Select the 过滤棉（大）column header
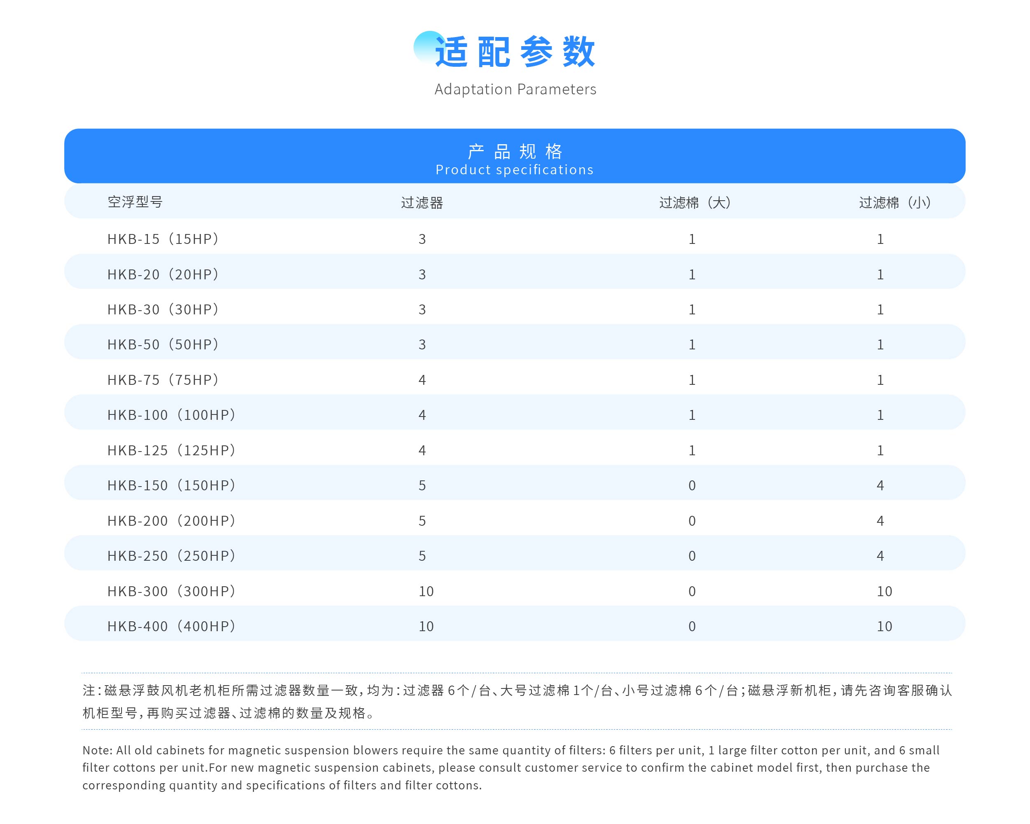The width and height of the screenshot is (1030, 824). (695, 203)
